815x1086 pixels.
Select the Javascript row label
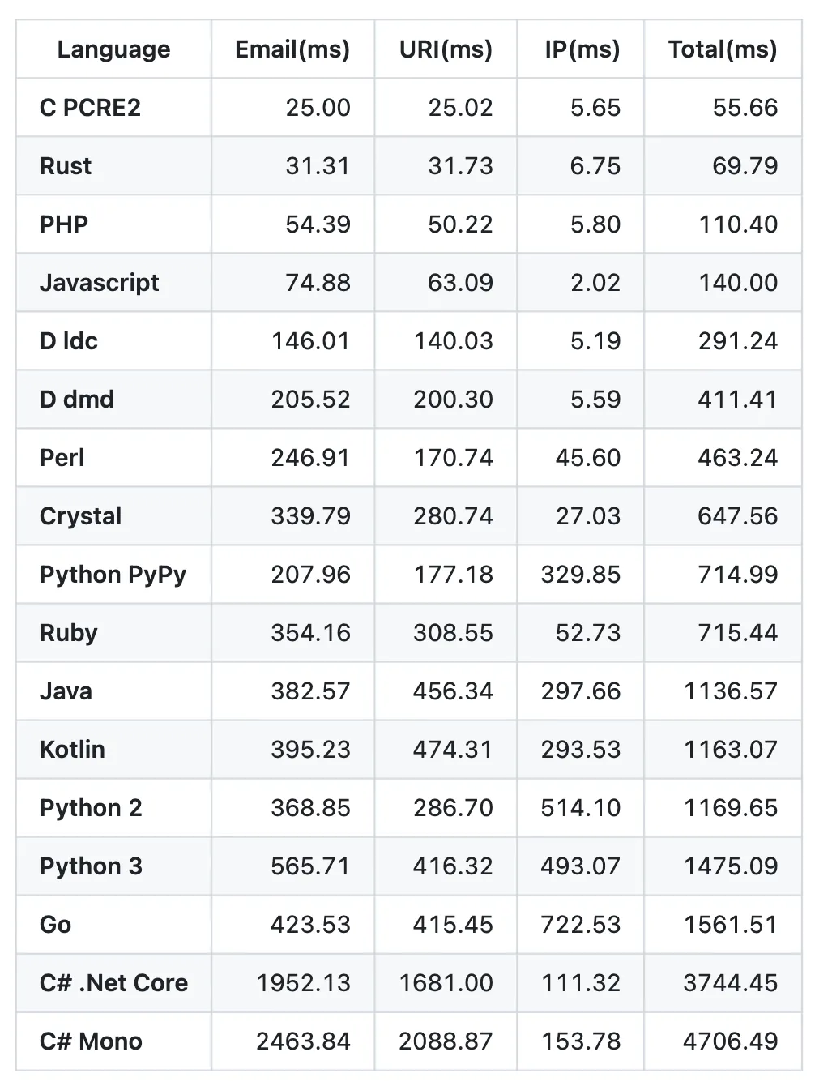click(100, 283)
